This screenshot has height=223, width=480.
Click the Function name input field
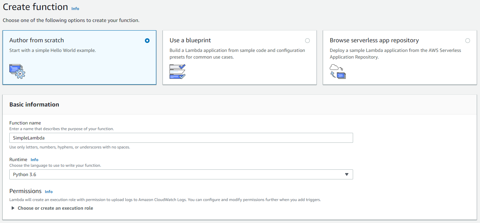click(x=181, y=138)
